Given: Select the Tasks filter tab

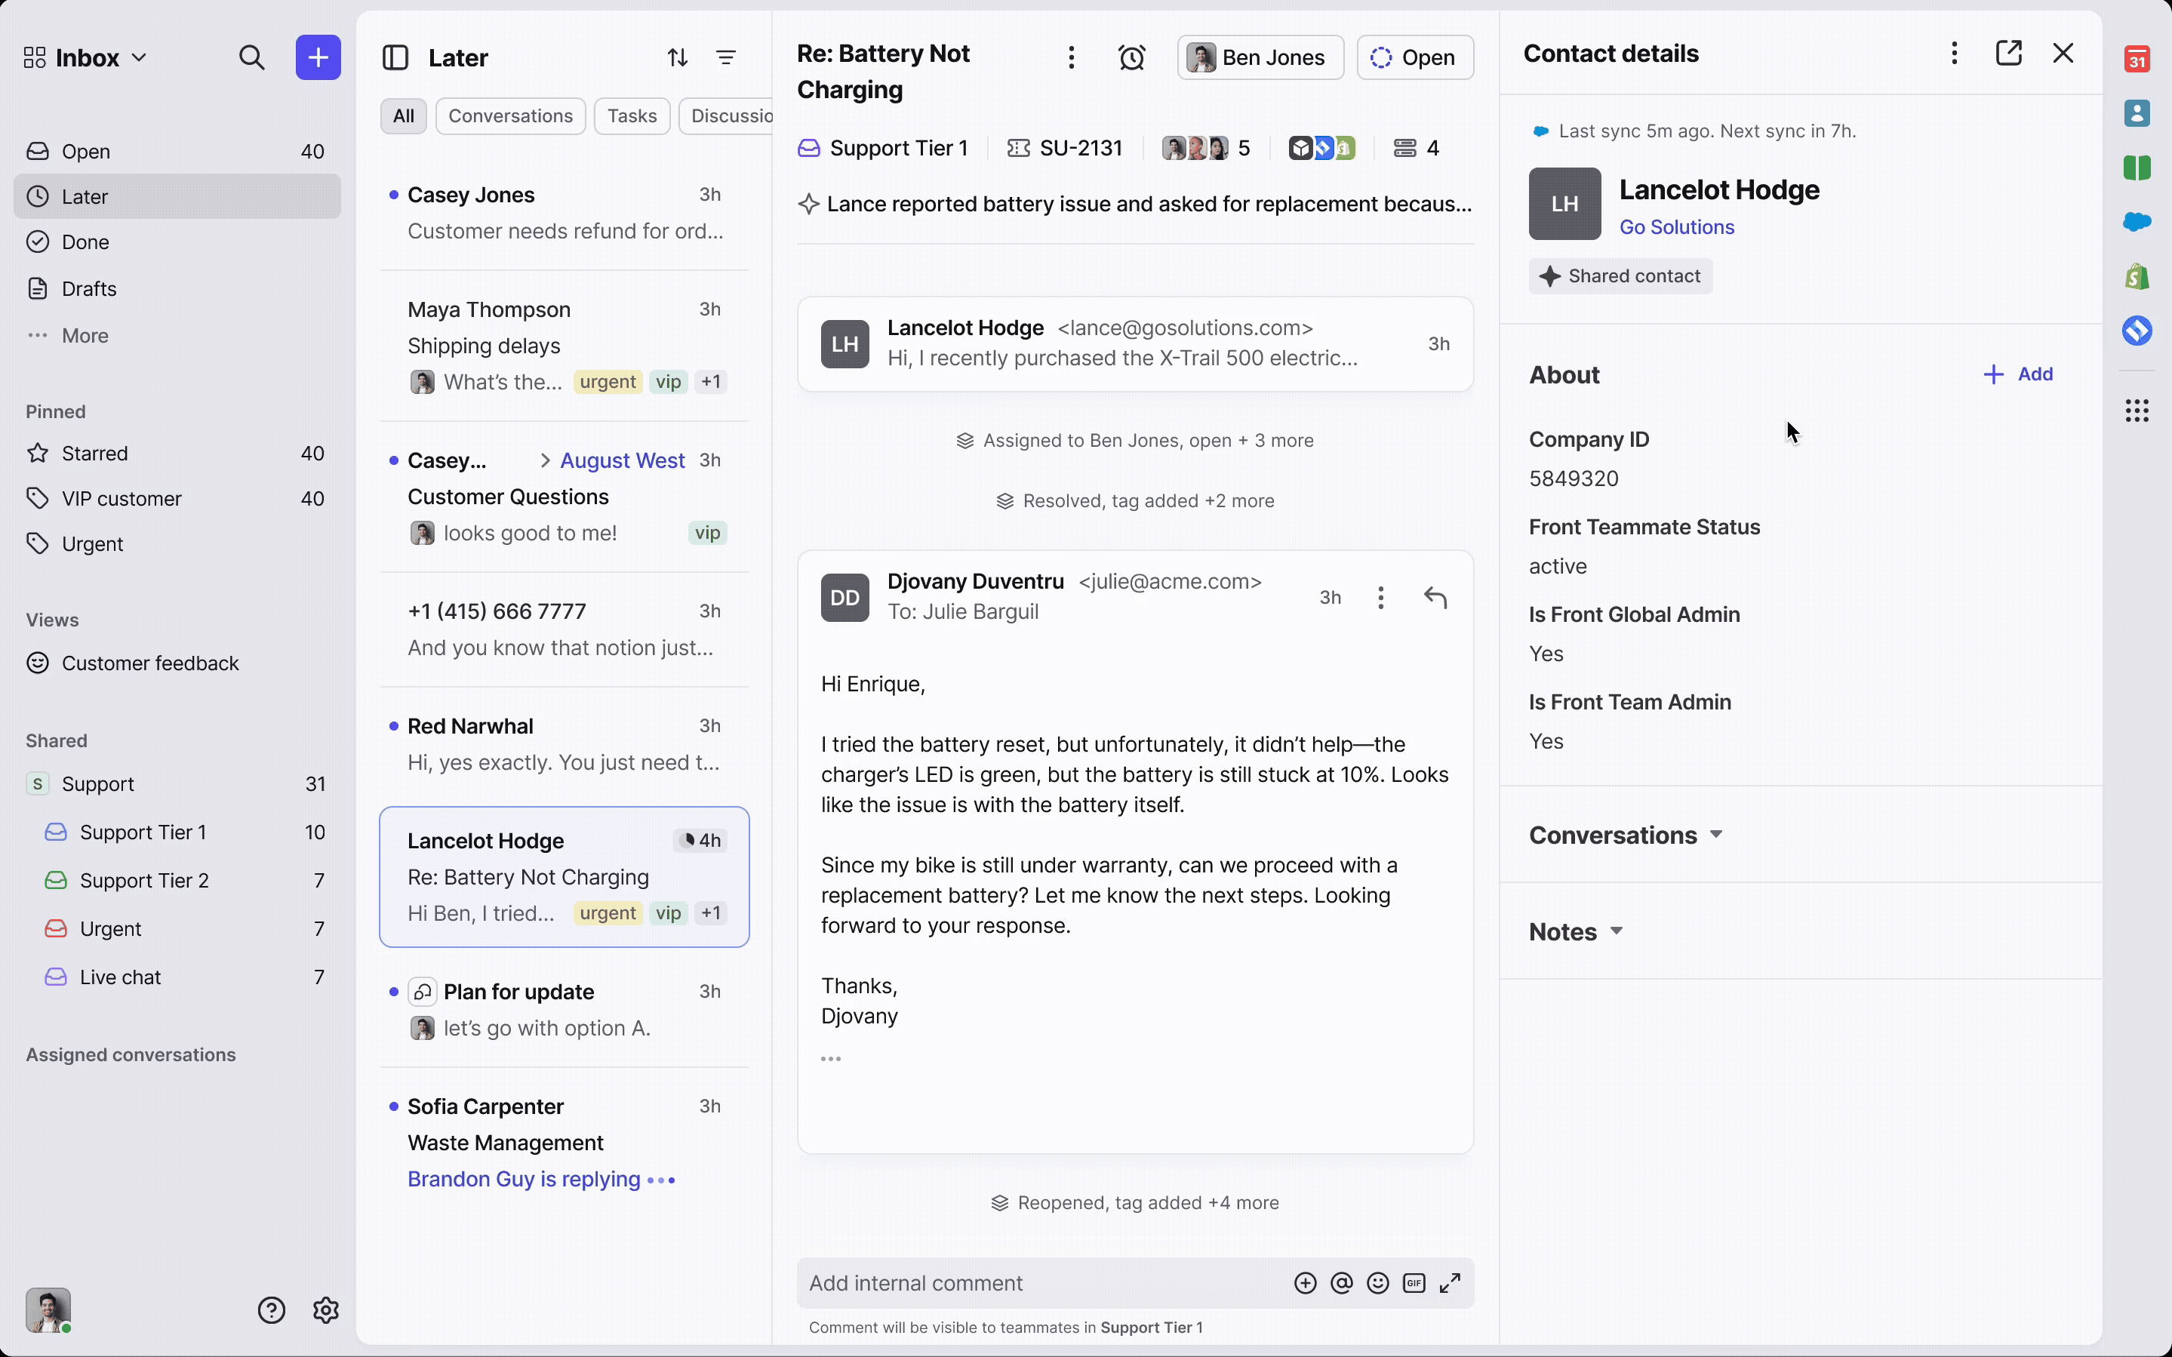Looking at the screenshot, I should pos(632,115).
